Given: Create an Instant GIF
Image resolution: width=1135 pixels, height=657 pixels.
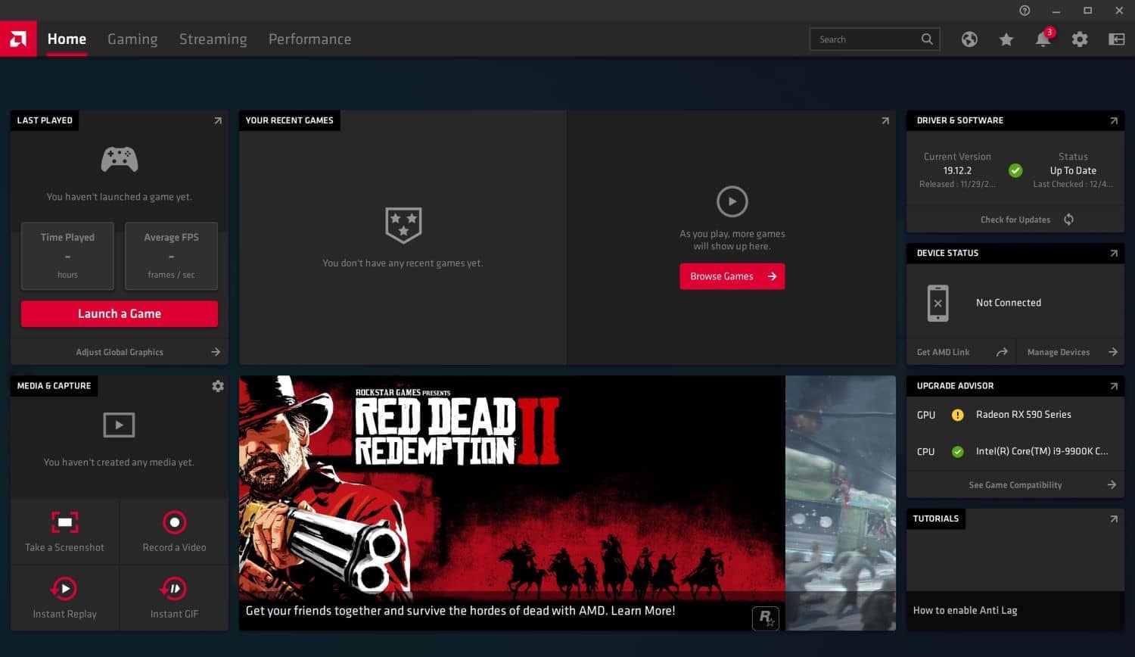Looking at the screenshot, I should [x=174, y=588].
